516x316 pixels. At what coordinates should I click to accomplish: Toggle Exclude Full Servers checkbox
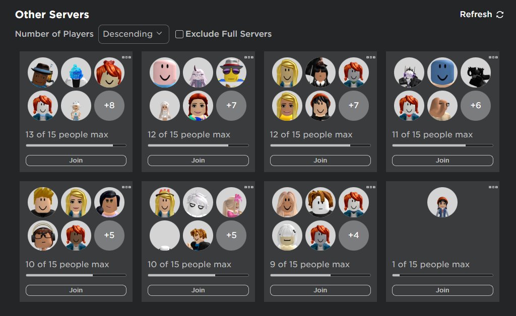click(179, 34)
